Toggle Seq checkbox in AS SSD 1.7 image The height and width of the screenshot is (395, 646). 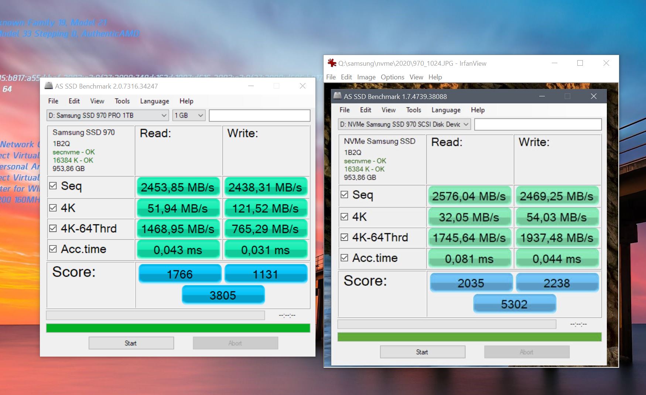point(344,195)
